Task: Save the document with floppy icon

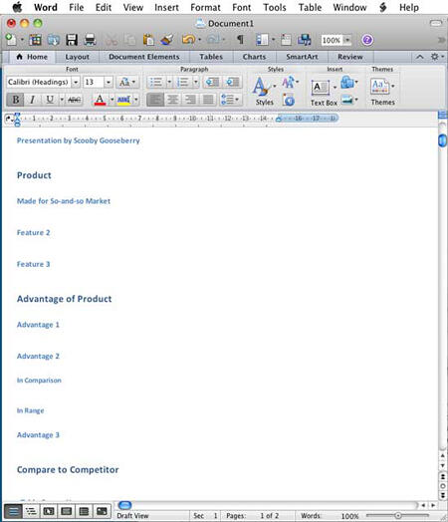Action: point(72,40)
